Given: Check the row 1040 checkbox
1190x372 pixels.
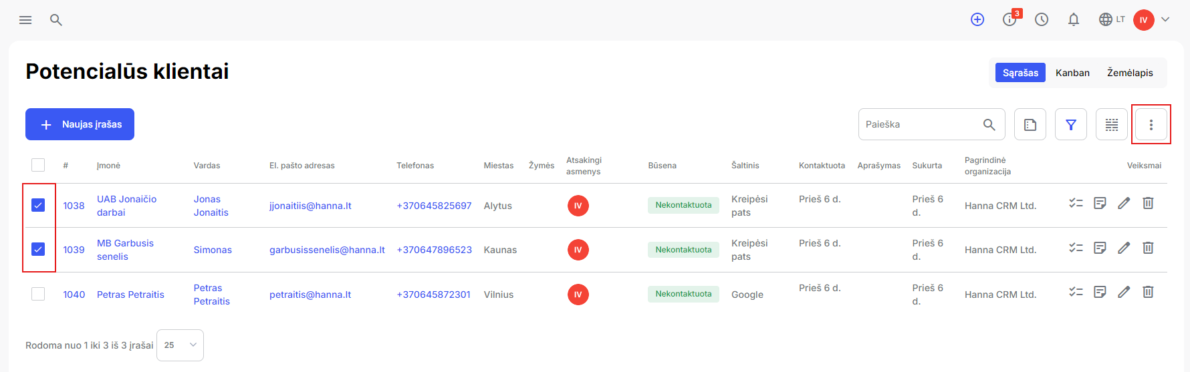Looking at the screenshot, I should tap(38, 294).
